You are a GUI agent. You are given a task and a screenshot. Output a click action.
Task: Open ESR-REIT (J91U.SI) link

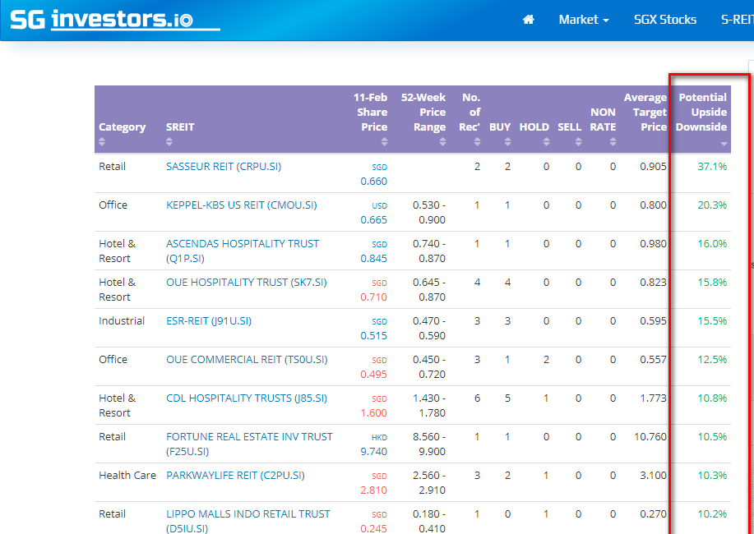(209, 321)
